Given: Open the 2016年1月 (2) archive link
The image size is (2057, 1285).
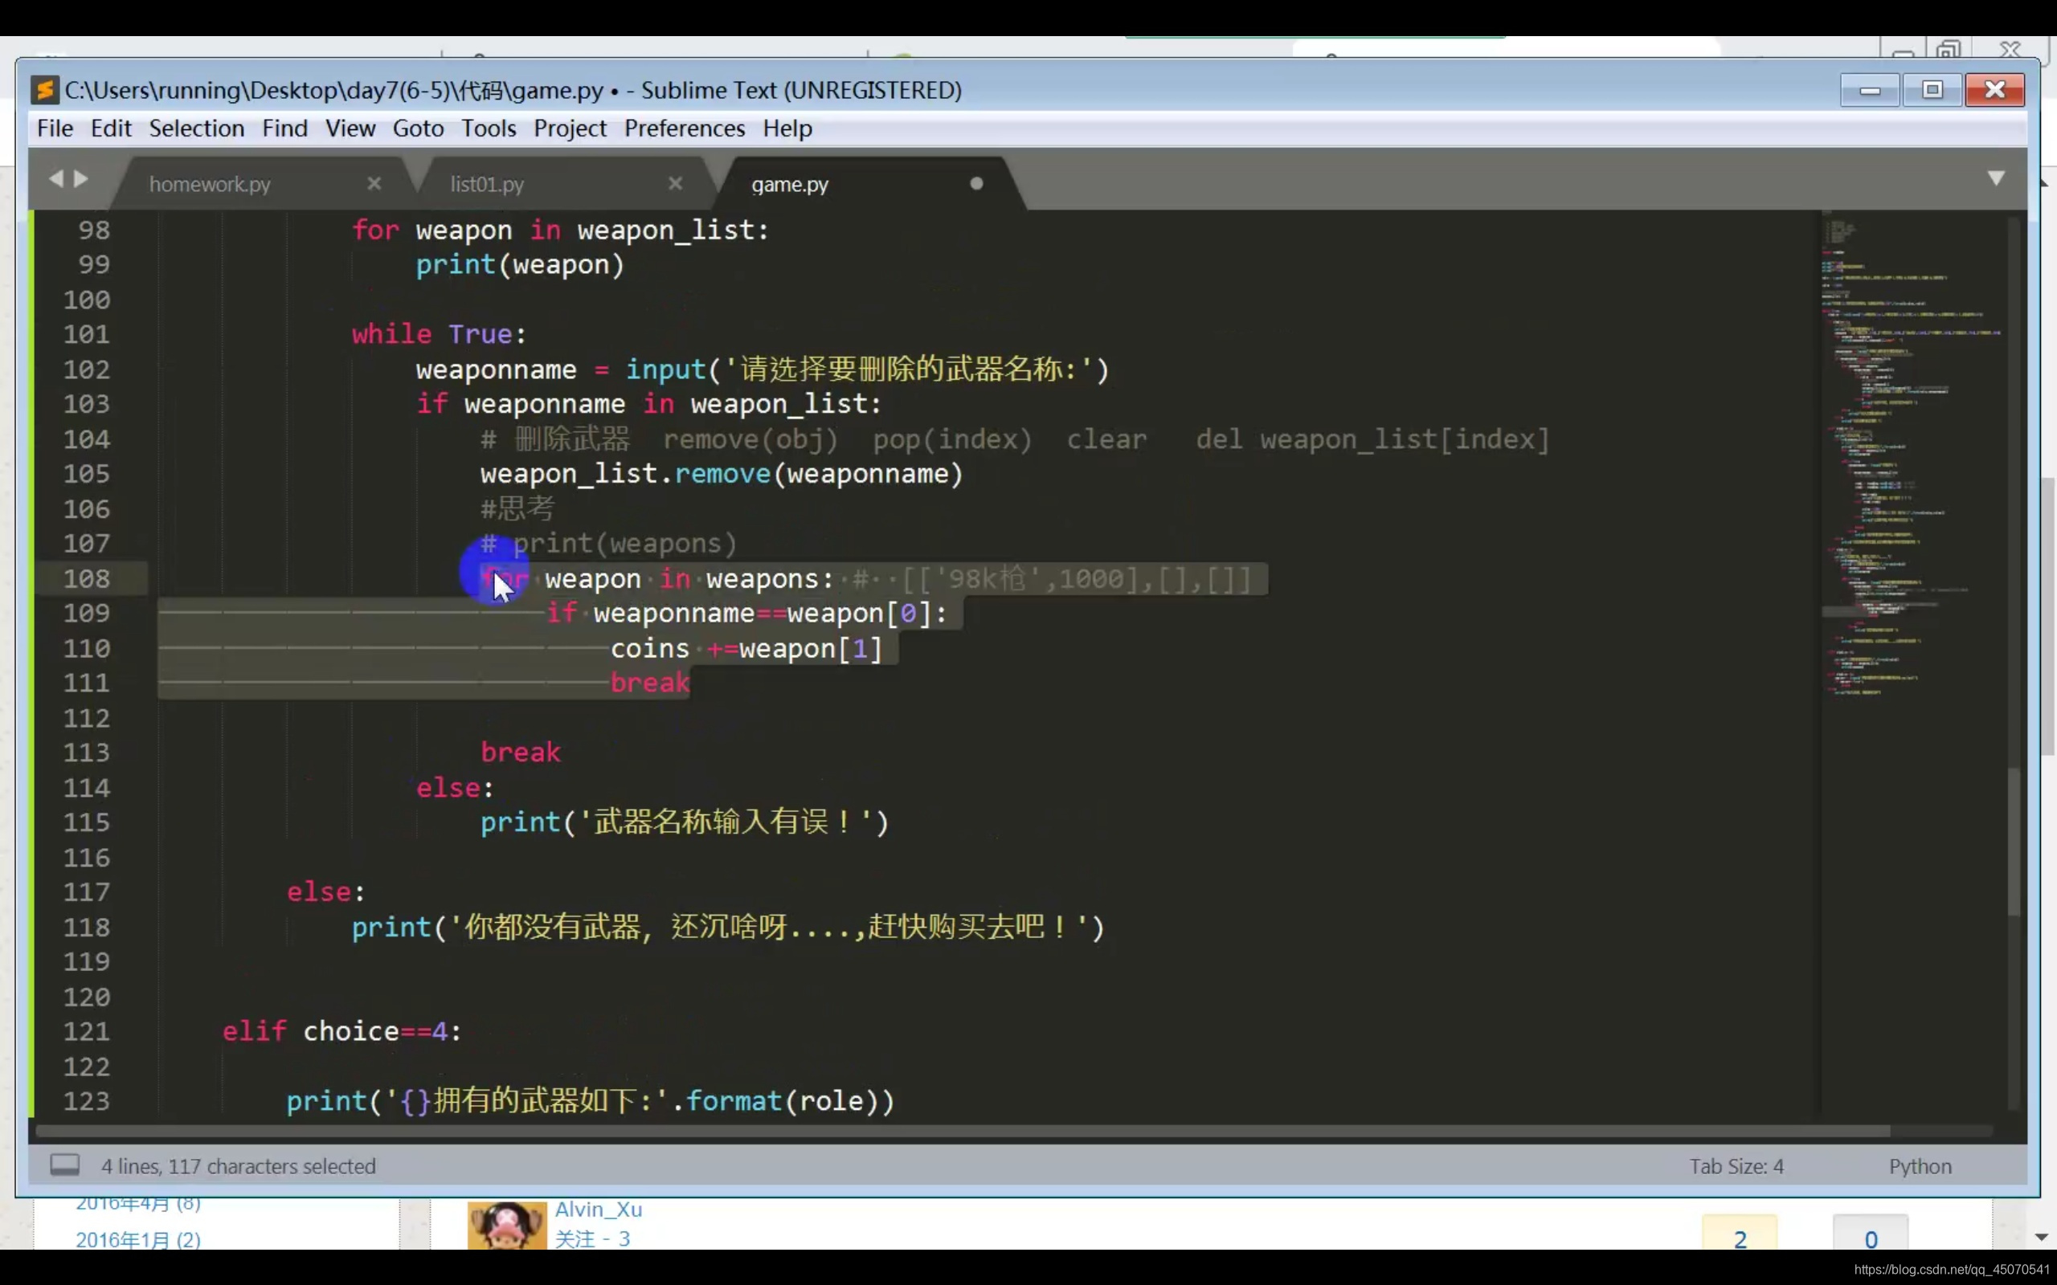Looking at the screenshot, I should (x=137, y=1240).
